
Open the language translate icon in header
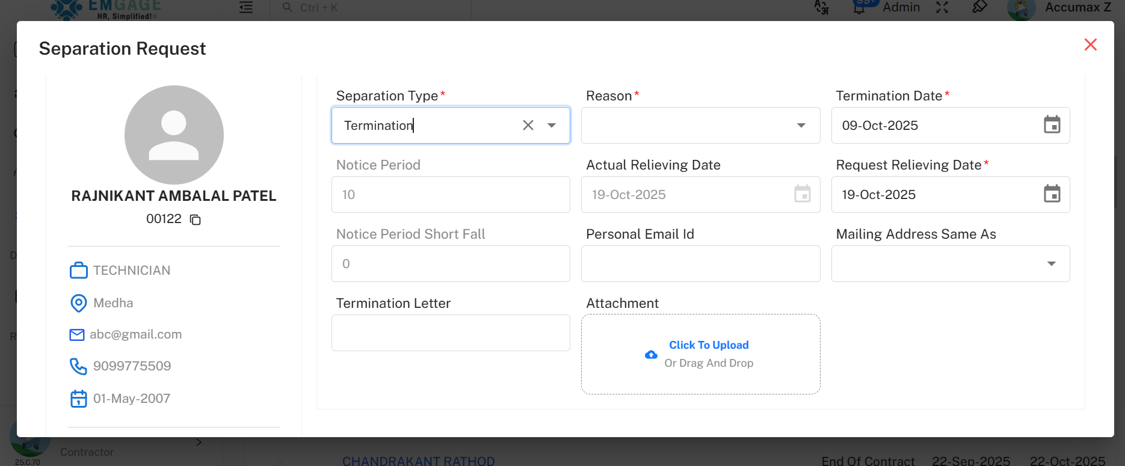pos(821,7)
